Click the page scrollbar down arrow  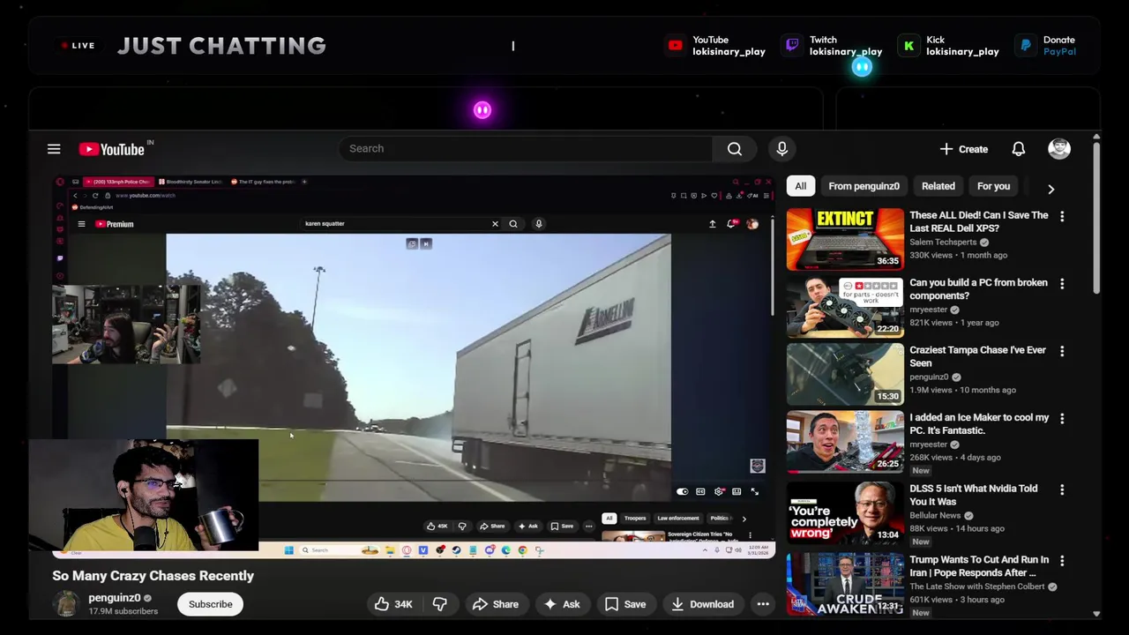(1096, 614)
